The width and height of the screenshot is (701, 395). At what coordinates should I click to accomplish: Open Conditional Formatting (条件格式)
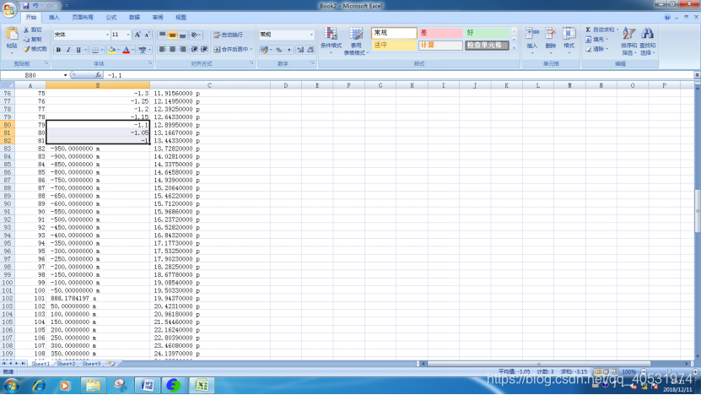pyautogui.click(x=331, y=41)
